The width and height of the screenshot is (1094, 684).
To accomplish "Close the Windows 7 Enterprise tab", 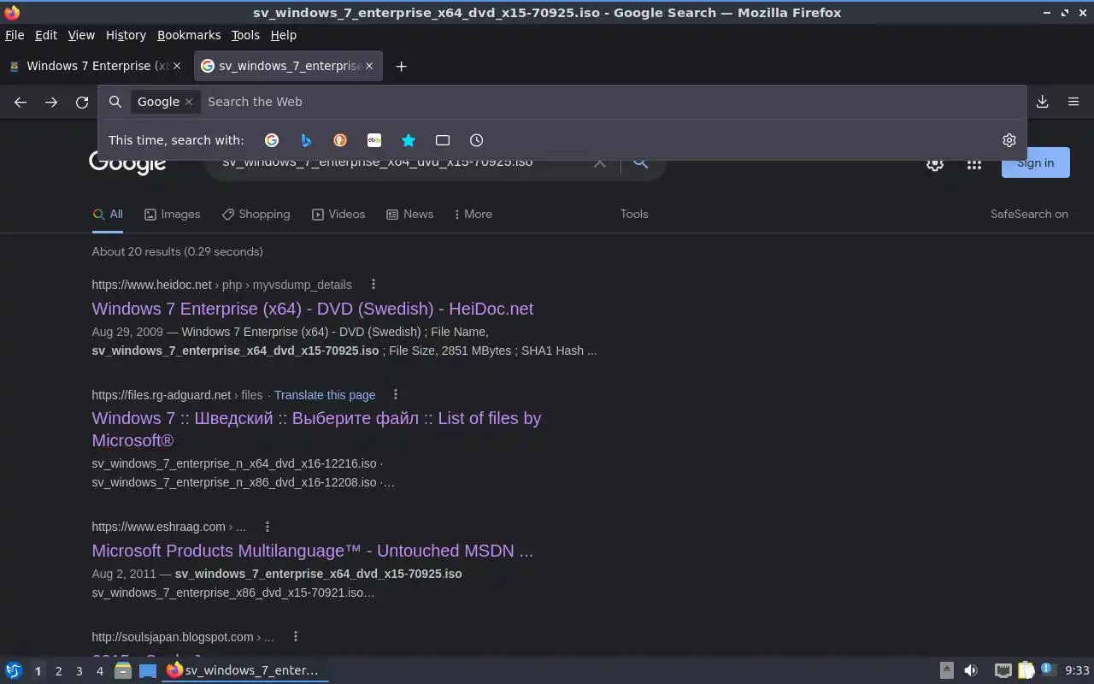I will tap(177, 66).
